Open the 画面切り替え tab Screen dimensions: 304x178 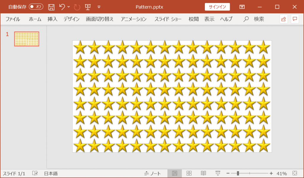(x=100, y=19)
